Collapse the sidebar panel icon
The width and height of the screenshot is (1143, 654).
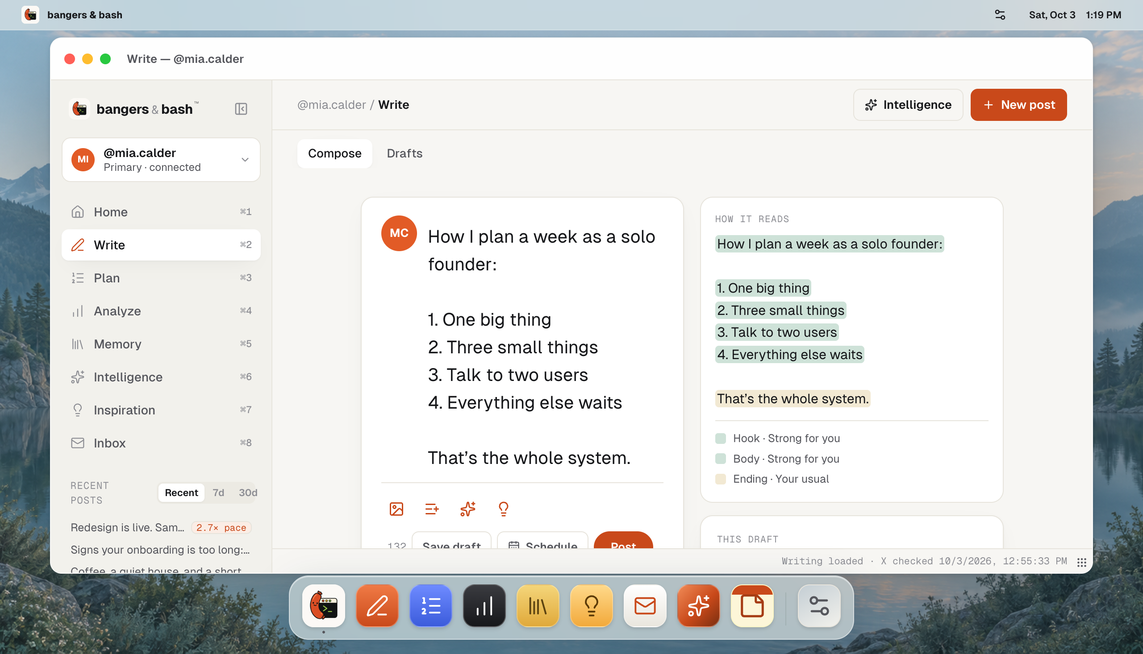(241, 109)
